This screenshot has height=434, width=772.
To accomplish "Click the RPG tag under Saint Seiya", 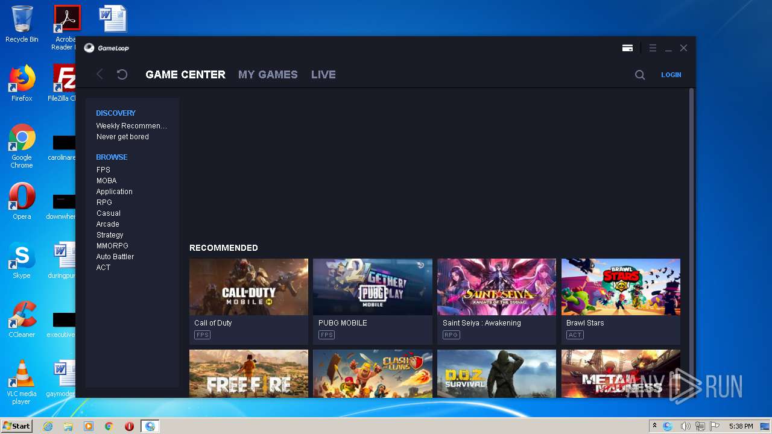I will coord(451,335).
